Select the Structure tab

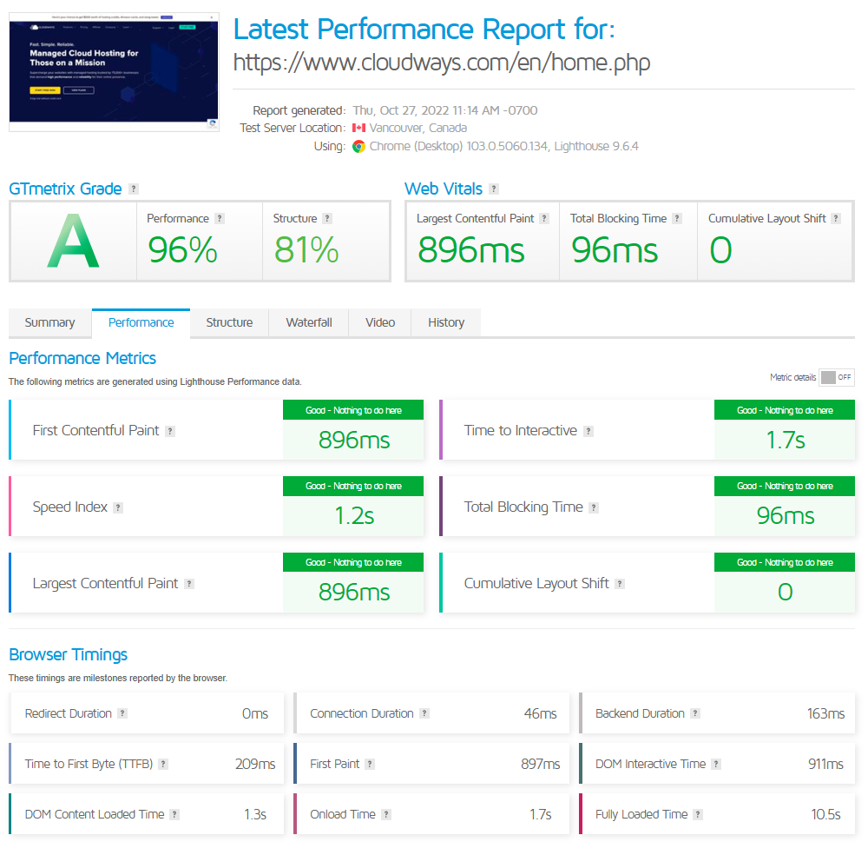click(229, 322)
